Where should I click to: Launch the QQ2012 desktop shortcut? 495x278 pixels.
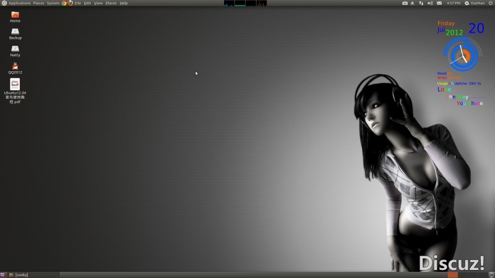[15, 66]
